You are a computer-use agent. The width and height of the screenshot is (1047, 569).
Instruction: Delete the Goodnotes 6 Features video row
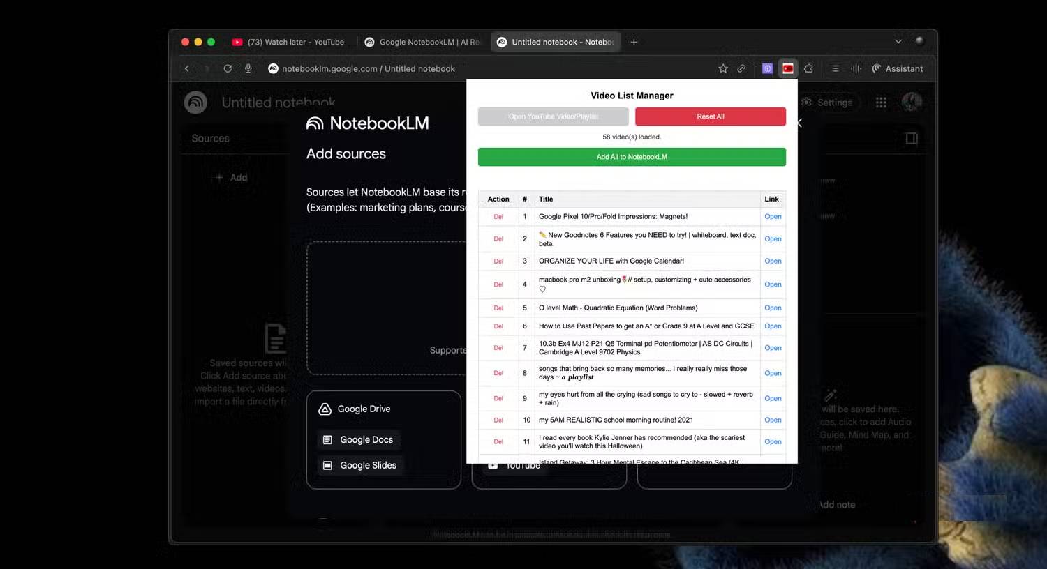click(x=498, y=239)
